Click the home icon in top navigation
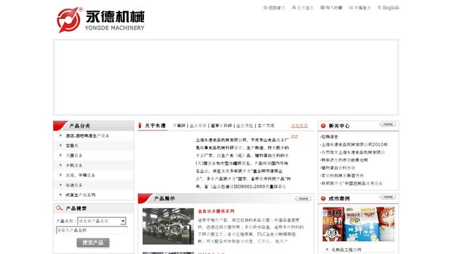This screenshot has height=254, width=452. pyautogui.click(x=266, y=8)
